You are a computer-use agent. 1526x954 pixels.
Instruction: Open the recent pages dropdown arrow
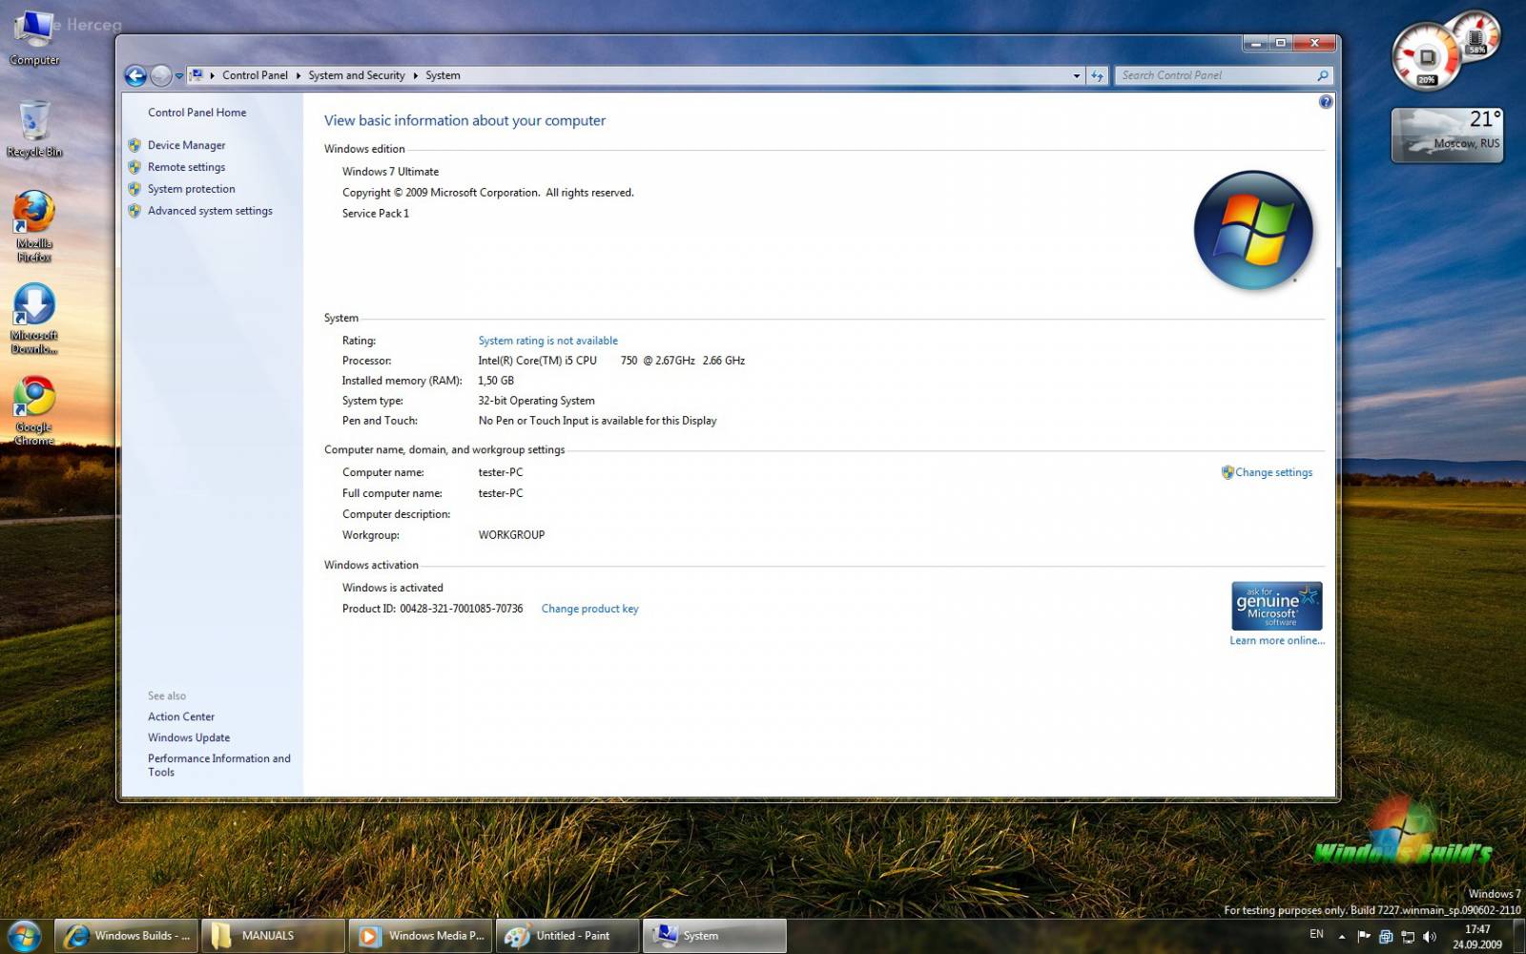[178, 76]
